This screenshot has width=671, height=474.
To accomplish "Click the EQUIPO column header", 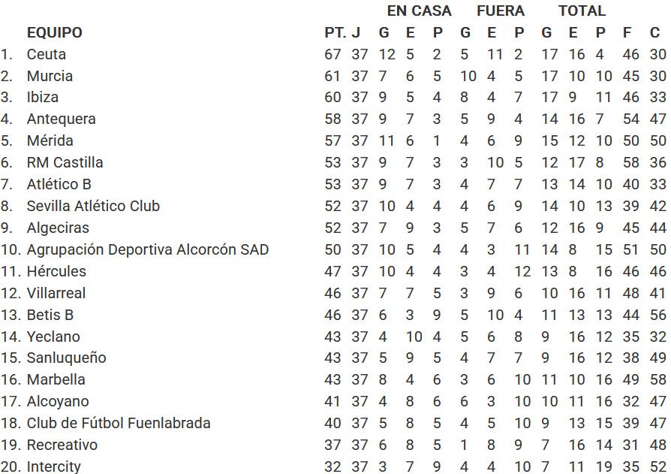I will point(54,32).
